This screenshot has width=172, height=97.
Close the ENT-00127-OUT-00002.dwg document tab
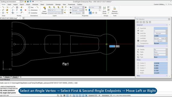20,18
